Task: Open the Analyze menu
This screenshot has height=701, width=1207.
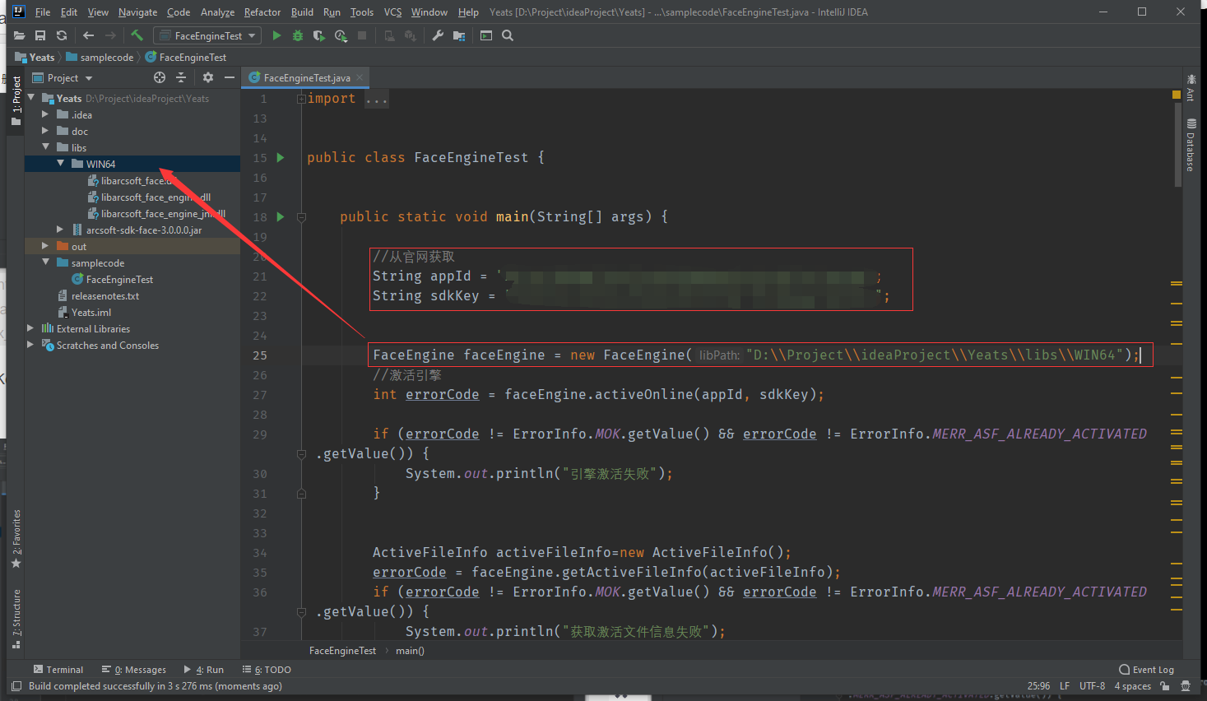Action: coord(217,12)
